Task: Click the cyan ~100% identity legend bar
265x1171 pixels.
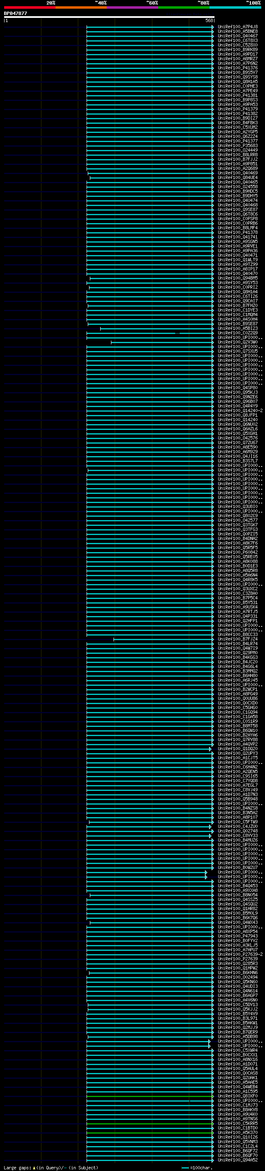Action: point(235,7)
